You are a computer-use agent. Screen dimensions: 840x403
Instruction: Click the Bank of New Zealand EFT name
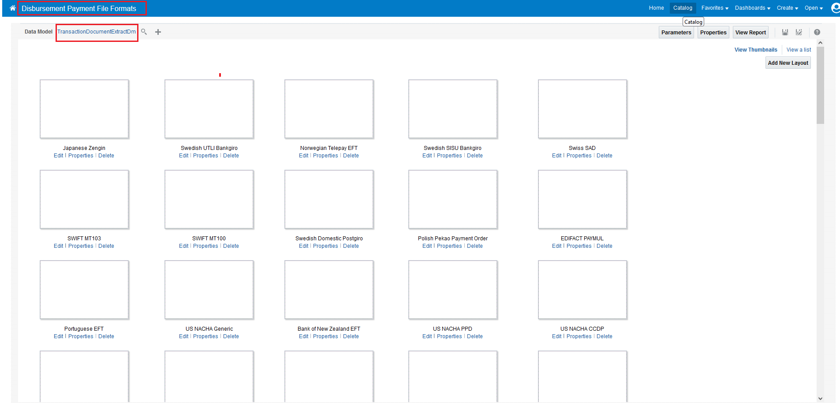click(329, 329)
